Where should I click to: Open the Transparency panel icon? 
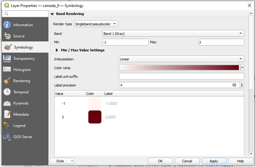click(x=7, y=58)
